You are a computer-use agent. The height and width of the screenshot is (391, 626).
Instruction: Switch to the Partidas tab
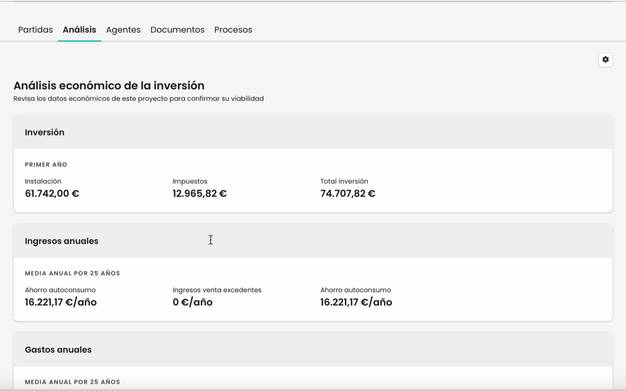coord(35,30)
